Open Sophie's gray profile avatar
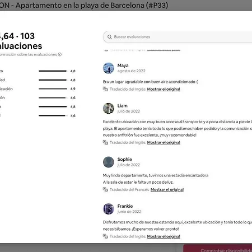Image resolution: width=252 pixels, height=252 pixels. [109, 162]
